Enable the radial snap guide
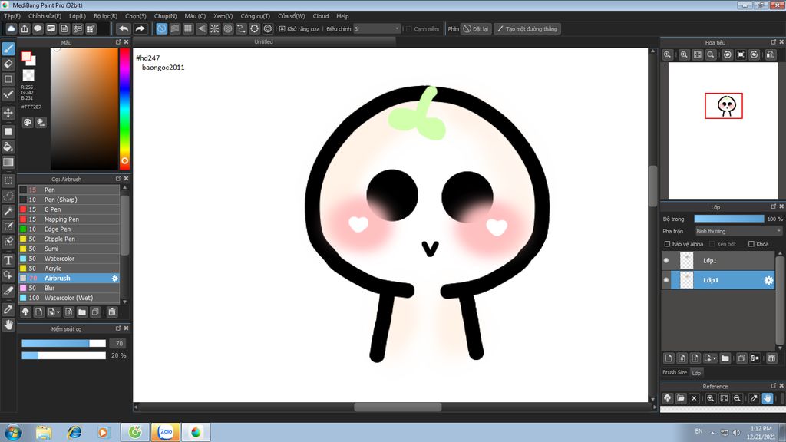 click(215, 28)
